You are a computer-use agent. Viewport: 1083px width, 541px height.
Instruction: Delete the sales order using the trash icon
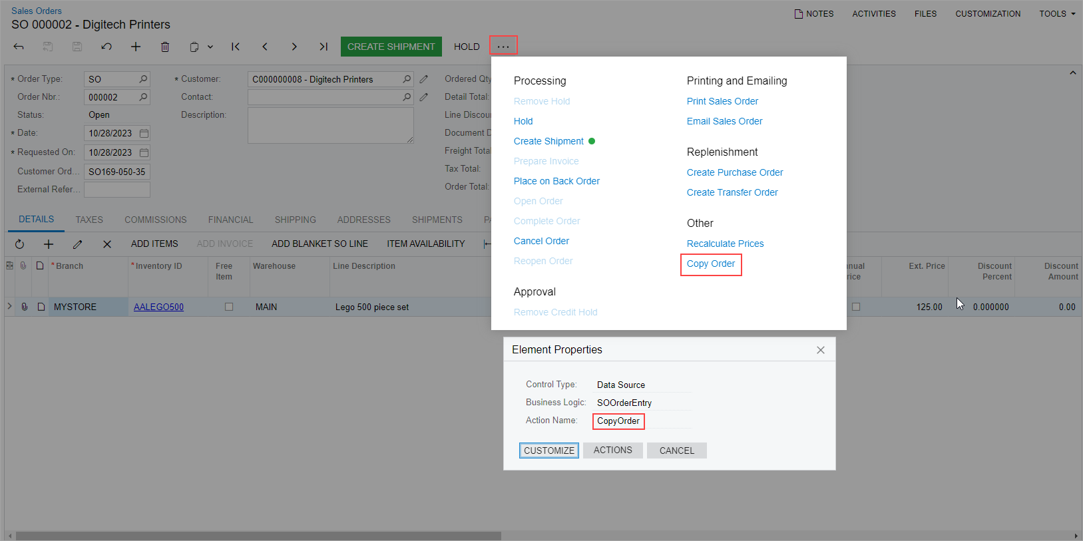point(165,47)
